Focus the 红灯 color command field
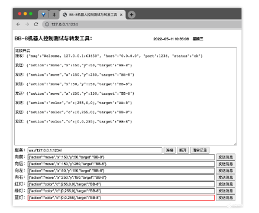Screen dimensions: 259x213 [121, 184]
